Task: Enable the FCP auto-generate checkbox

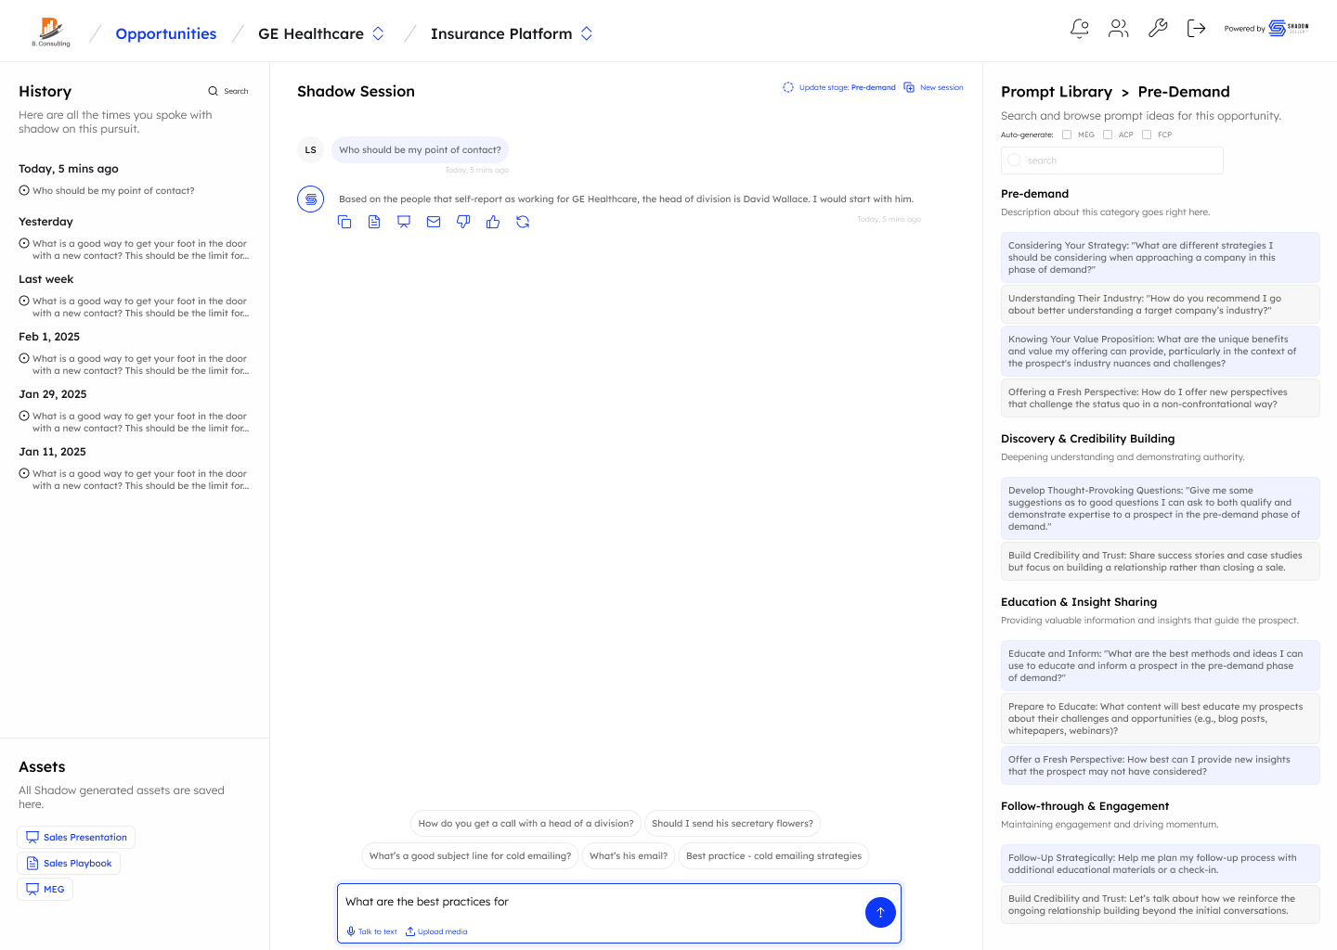Action: click(x=1147, y=135)
